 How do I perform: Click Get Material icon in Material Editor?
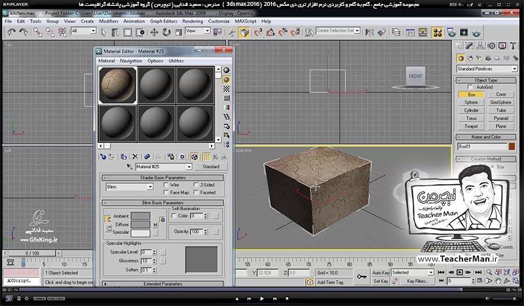click(103, 157)
